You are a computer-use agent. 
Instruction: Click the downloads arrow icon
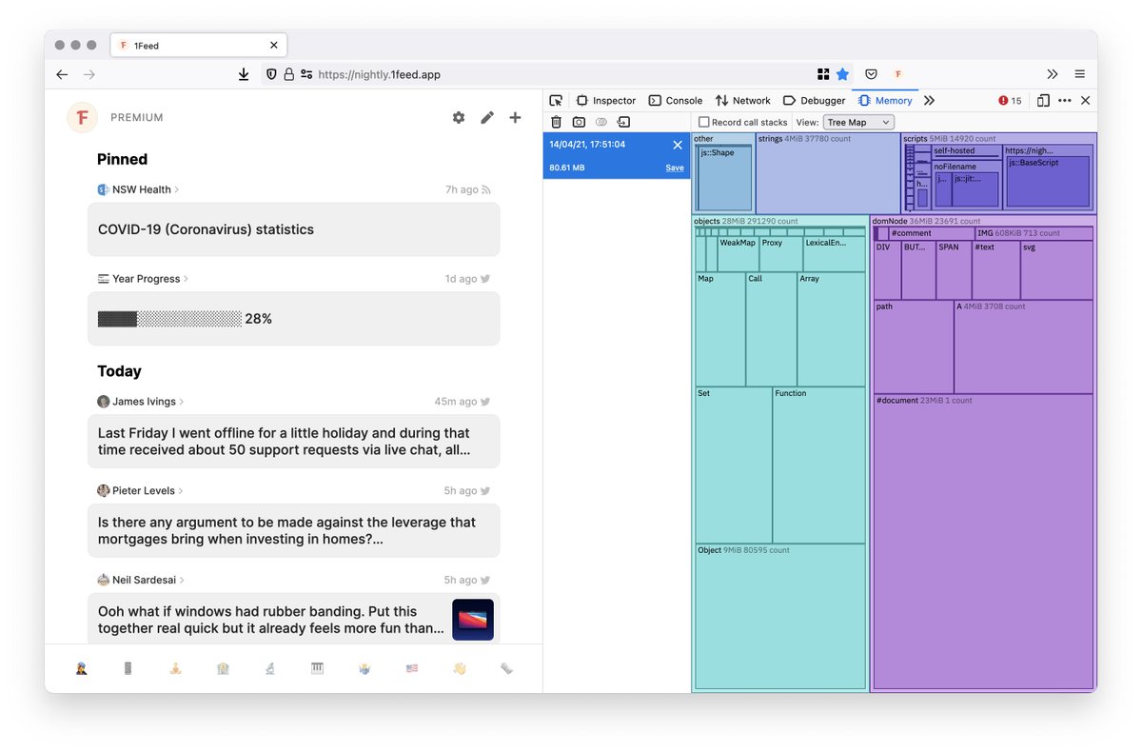tap(244, 74)
